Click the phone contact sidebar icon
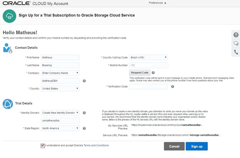Image resolution: width=240 pixels, height=158 pixels. 236,52
